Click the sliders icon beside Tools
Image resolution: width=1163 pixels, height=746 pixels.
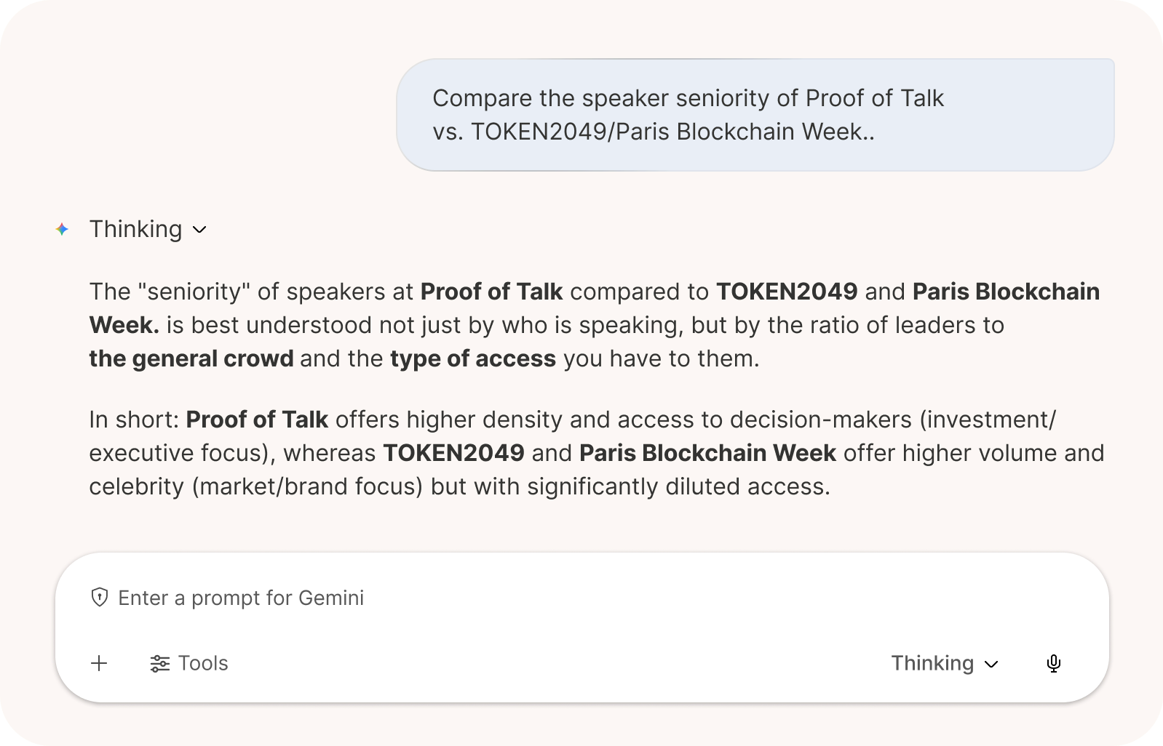click(159, 663)
